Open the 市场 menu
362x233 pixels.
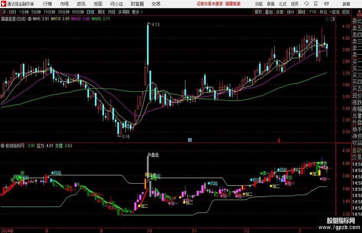[64, 4]
